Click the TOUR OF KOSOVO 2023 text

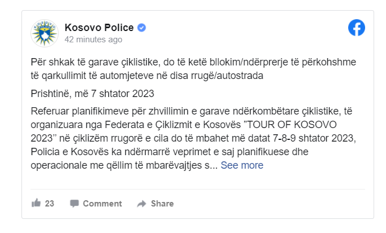click(292, 125)
